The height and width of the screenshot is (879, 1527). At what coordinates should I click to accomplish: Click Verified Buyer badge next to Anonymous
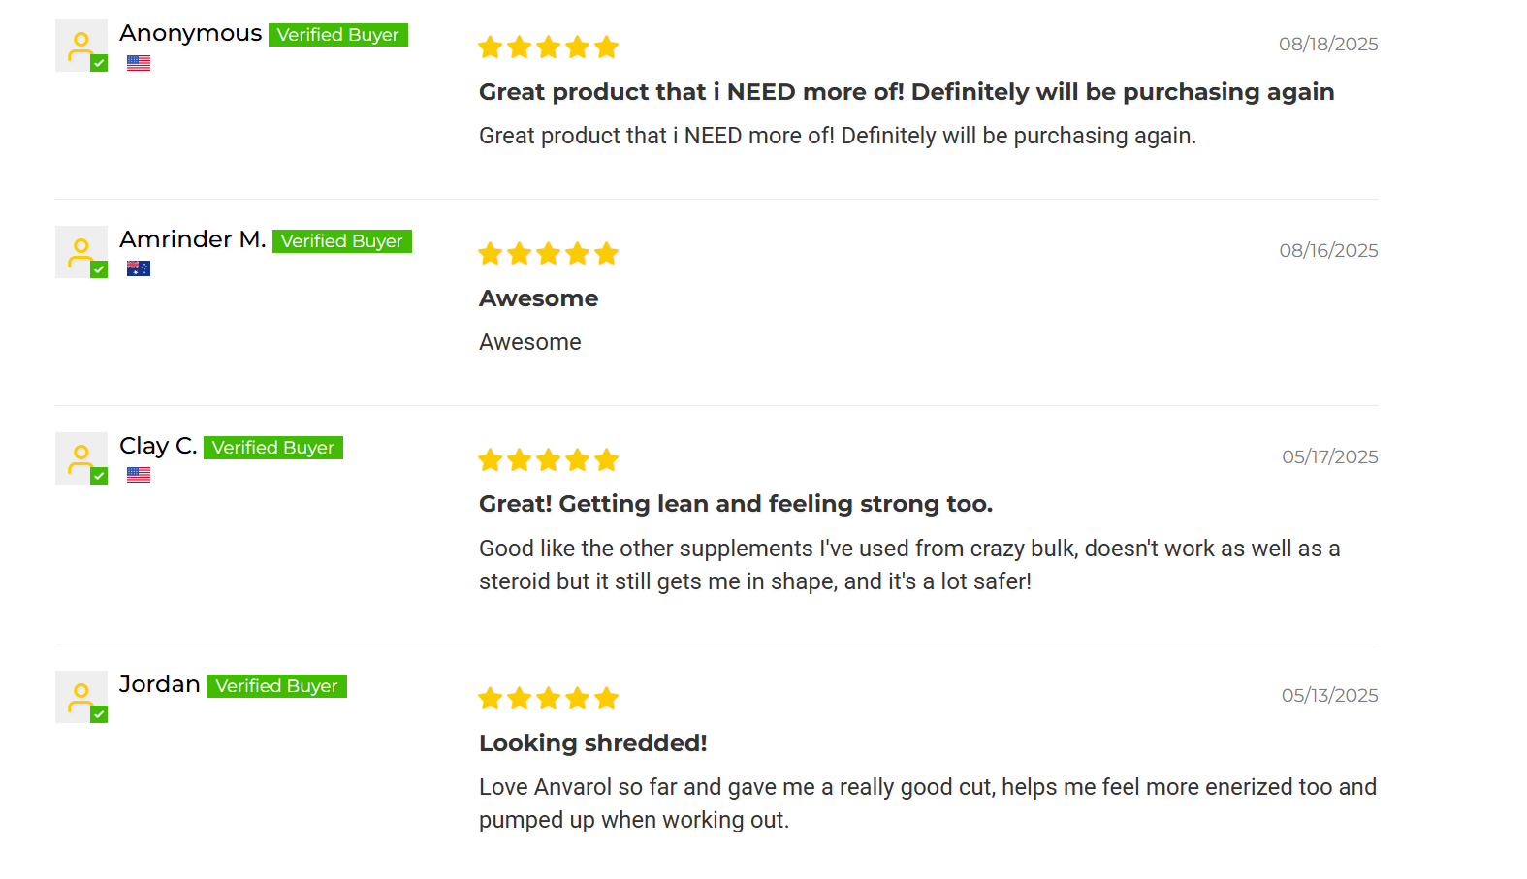click(337, 35)
